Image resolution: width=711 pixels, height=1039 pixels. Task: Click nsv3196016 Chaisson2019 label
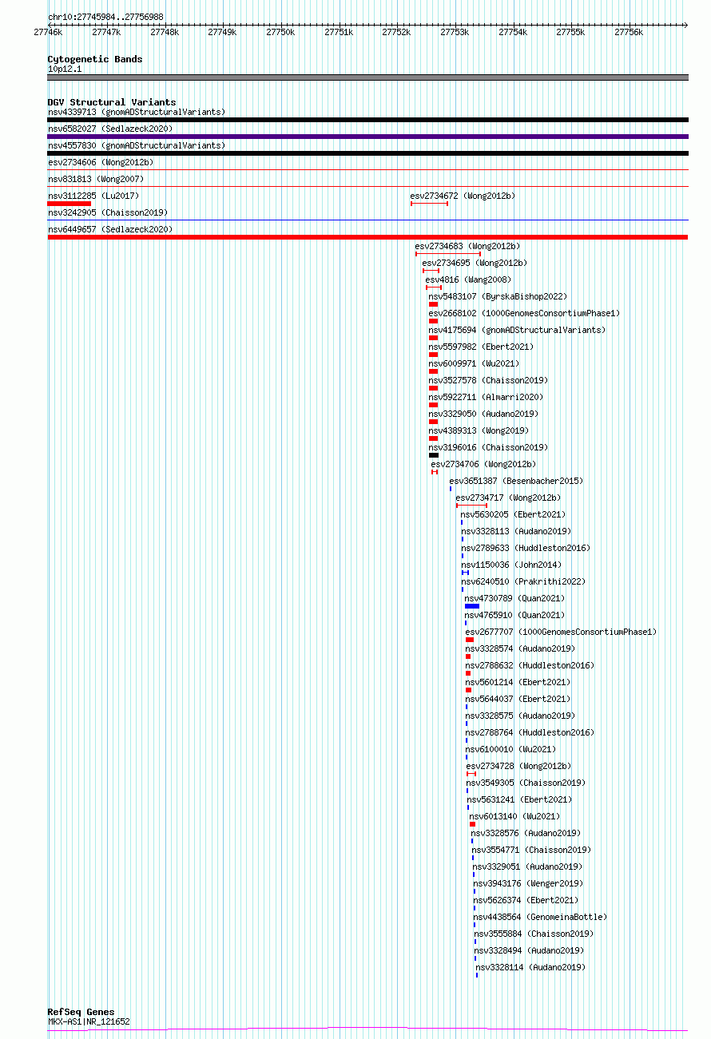[x=488, y=447]
